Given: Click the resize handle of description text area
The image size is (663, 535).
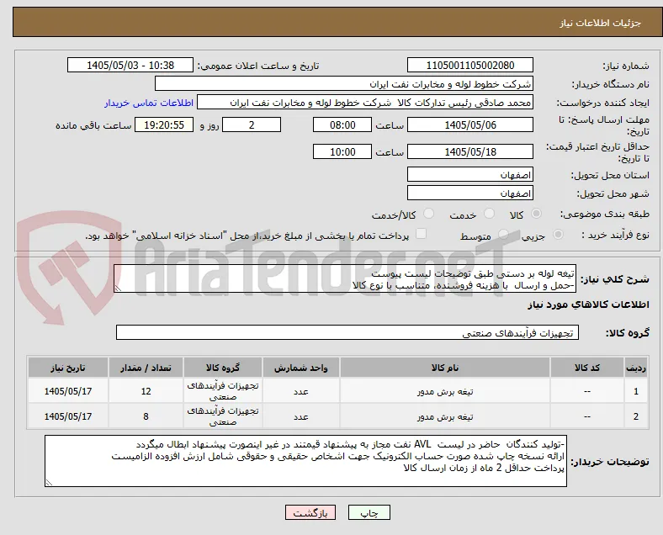Looking at the screenshot, I should click(x=118, y=289).
